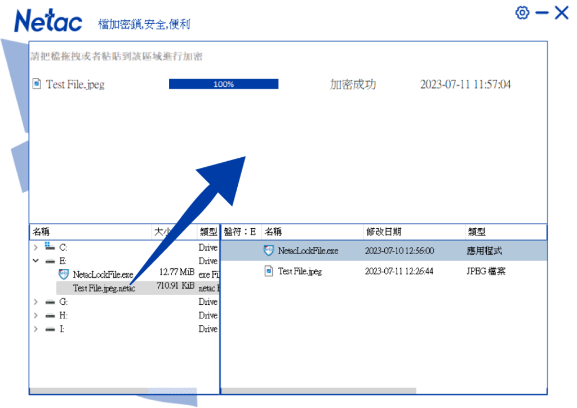Click 類型 column header in drive tree

pyautogui.click(x=208, y=232)
